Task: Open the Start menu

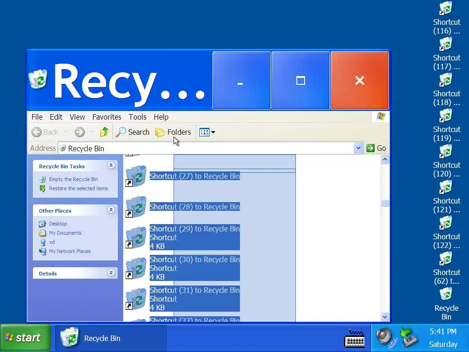Action: [25, 338]
